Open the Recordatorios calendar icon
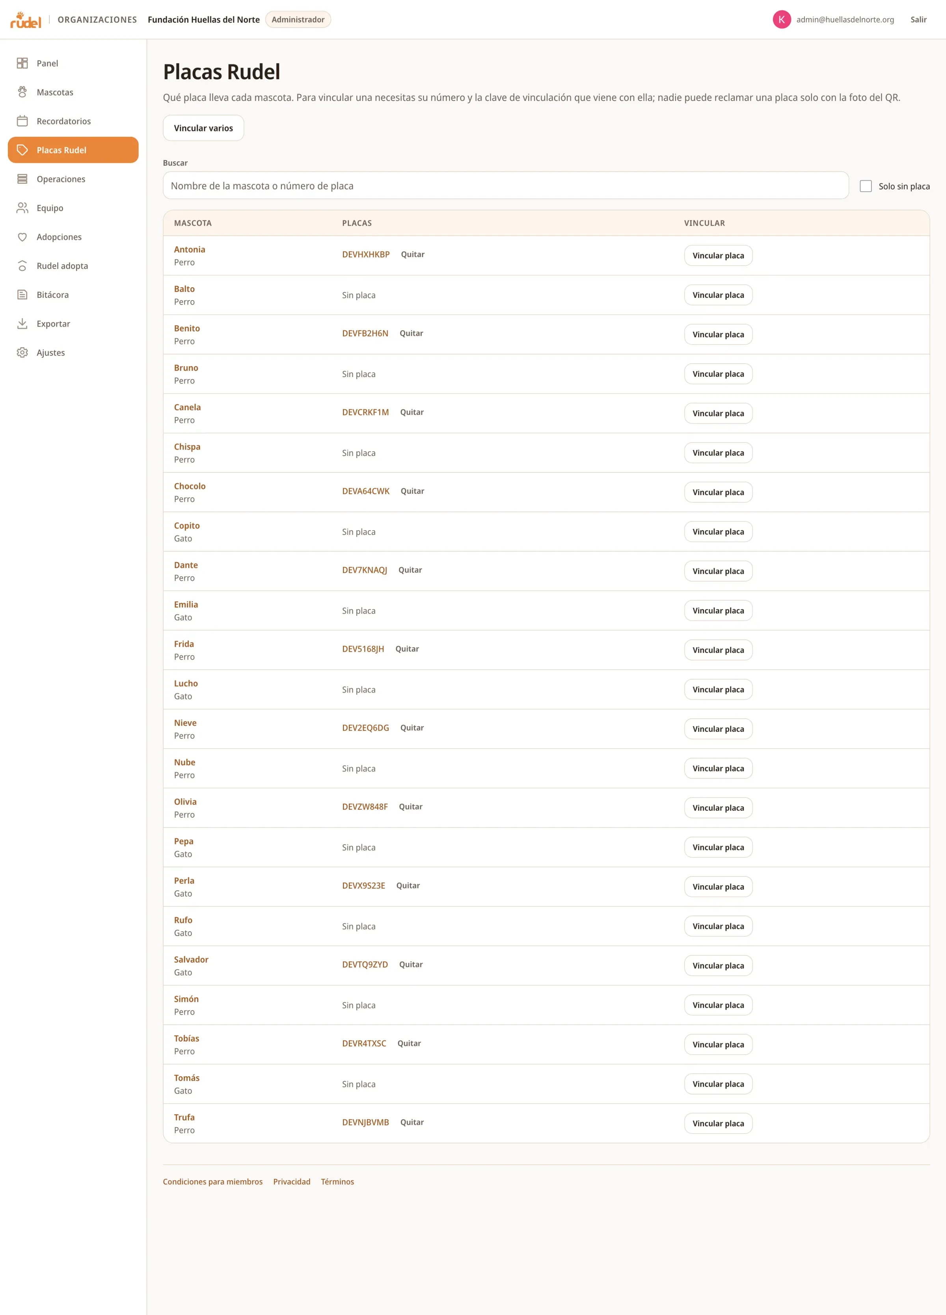The height and width of the screenshot is (1315, 946). 22,121
